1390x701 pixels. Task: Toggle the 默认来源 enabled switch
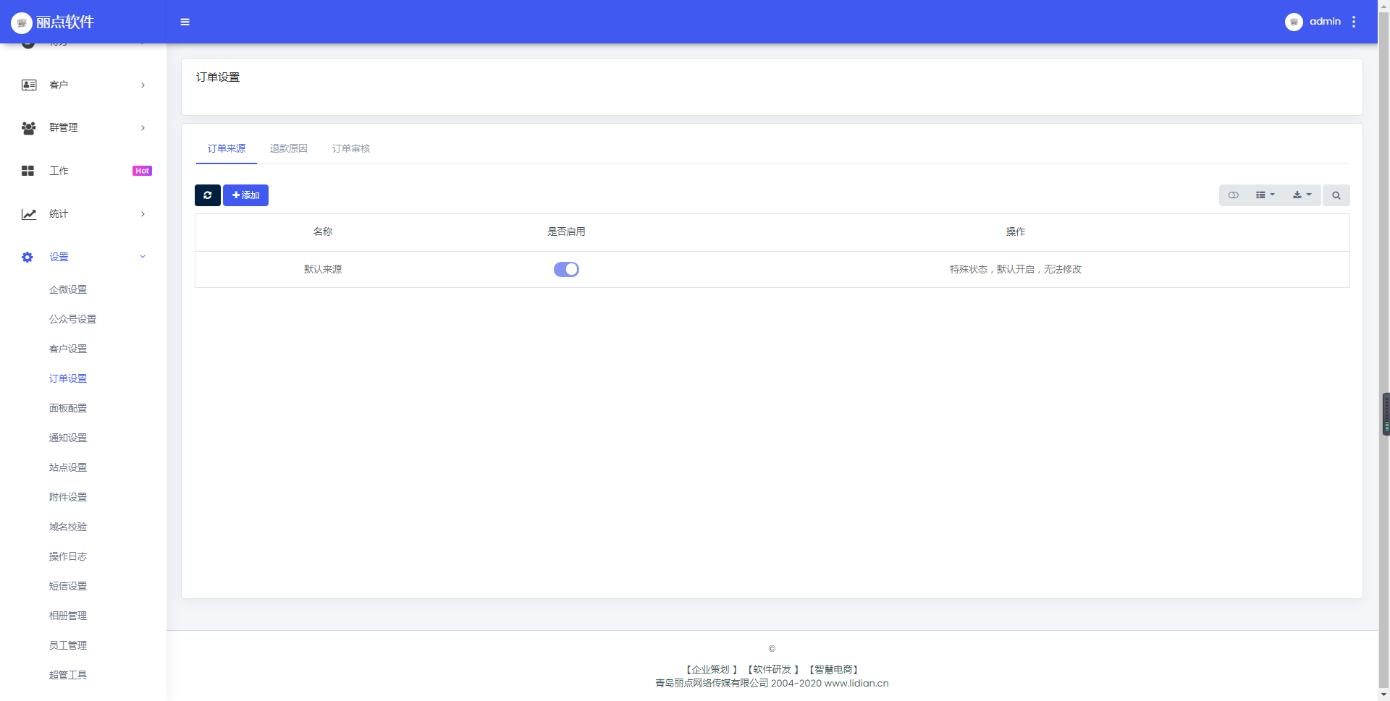point(566,269)
